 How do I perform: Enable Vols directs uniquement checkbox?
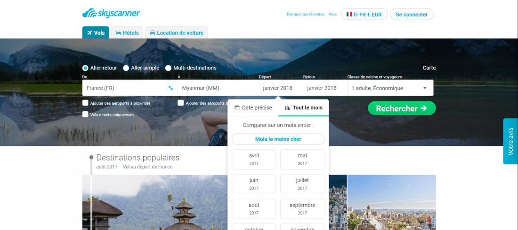pos(85,115)
